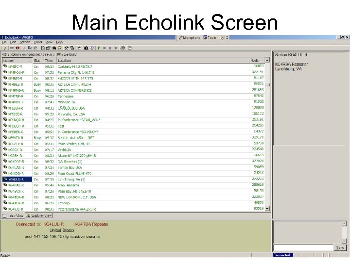Click the Tools language bar button
This screenshot has width=350, height=262.
coord(210,38)
